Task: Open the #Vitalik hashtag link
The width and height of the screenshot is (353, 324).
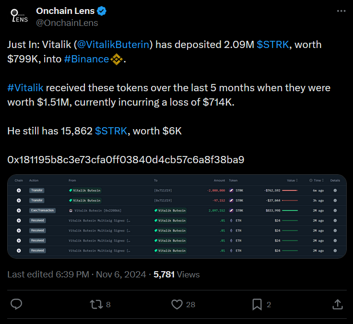Action: (25, 88)
